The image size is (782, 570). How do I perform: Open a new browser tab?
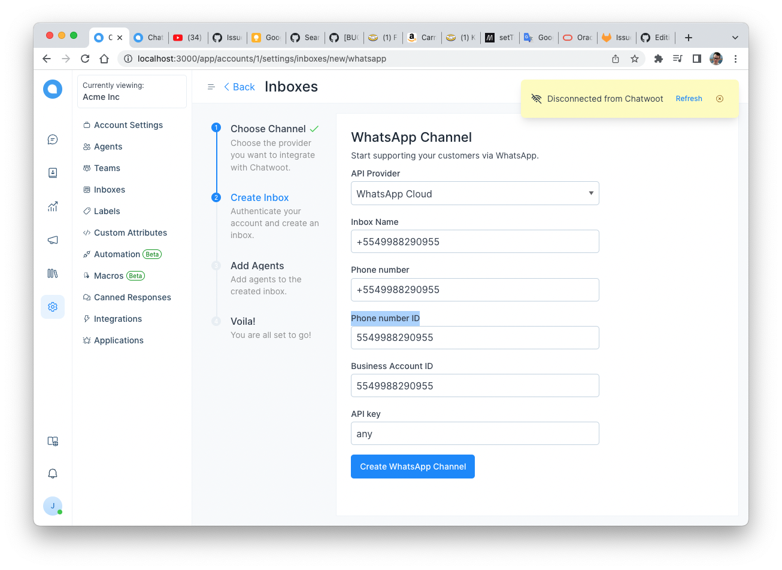point(689,38)
